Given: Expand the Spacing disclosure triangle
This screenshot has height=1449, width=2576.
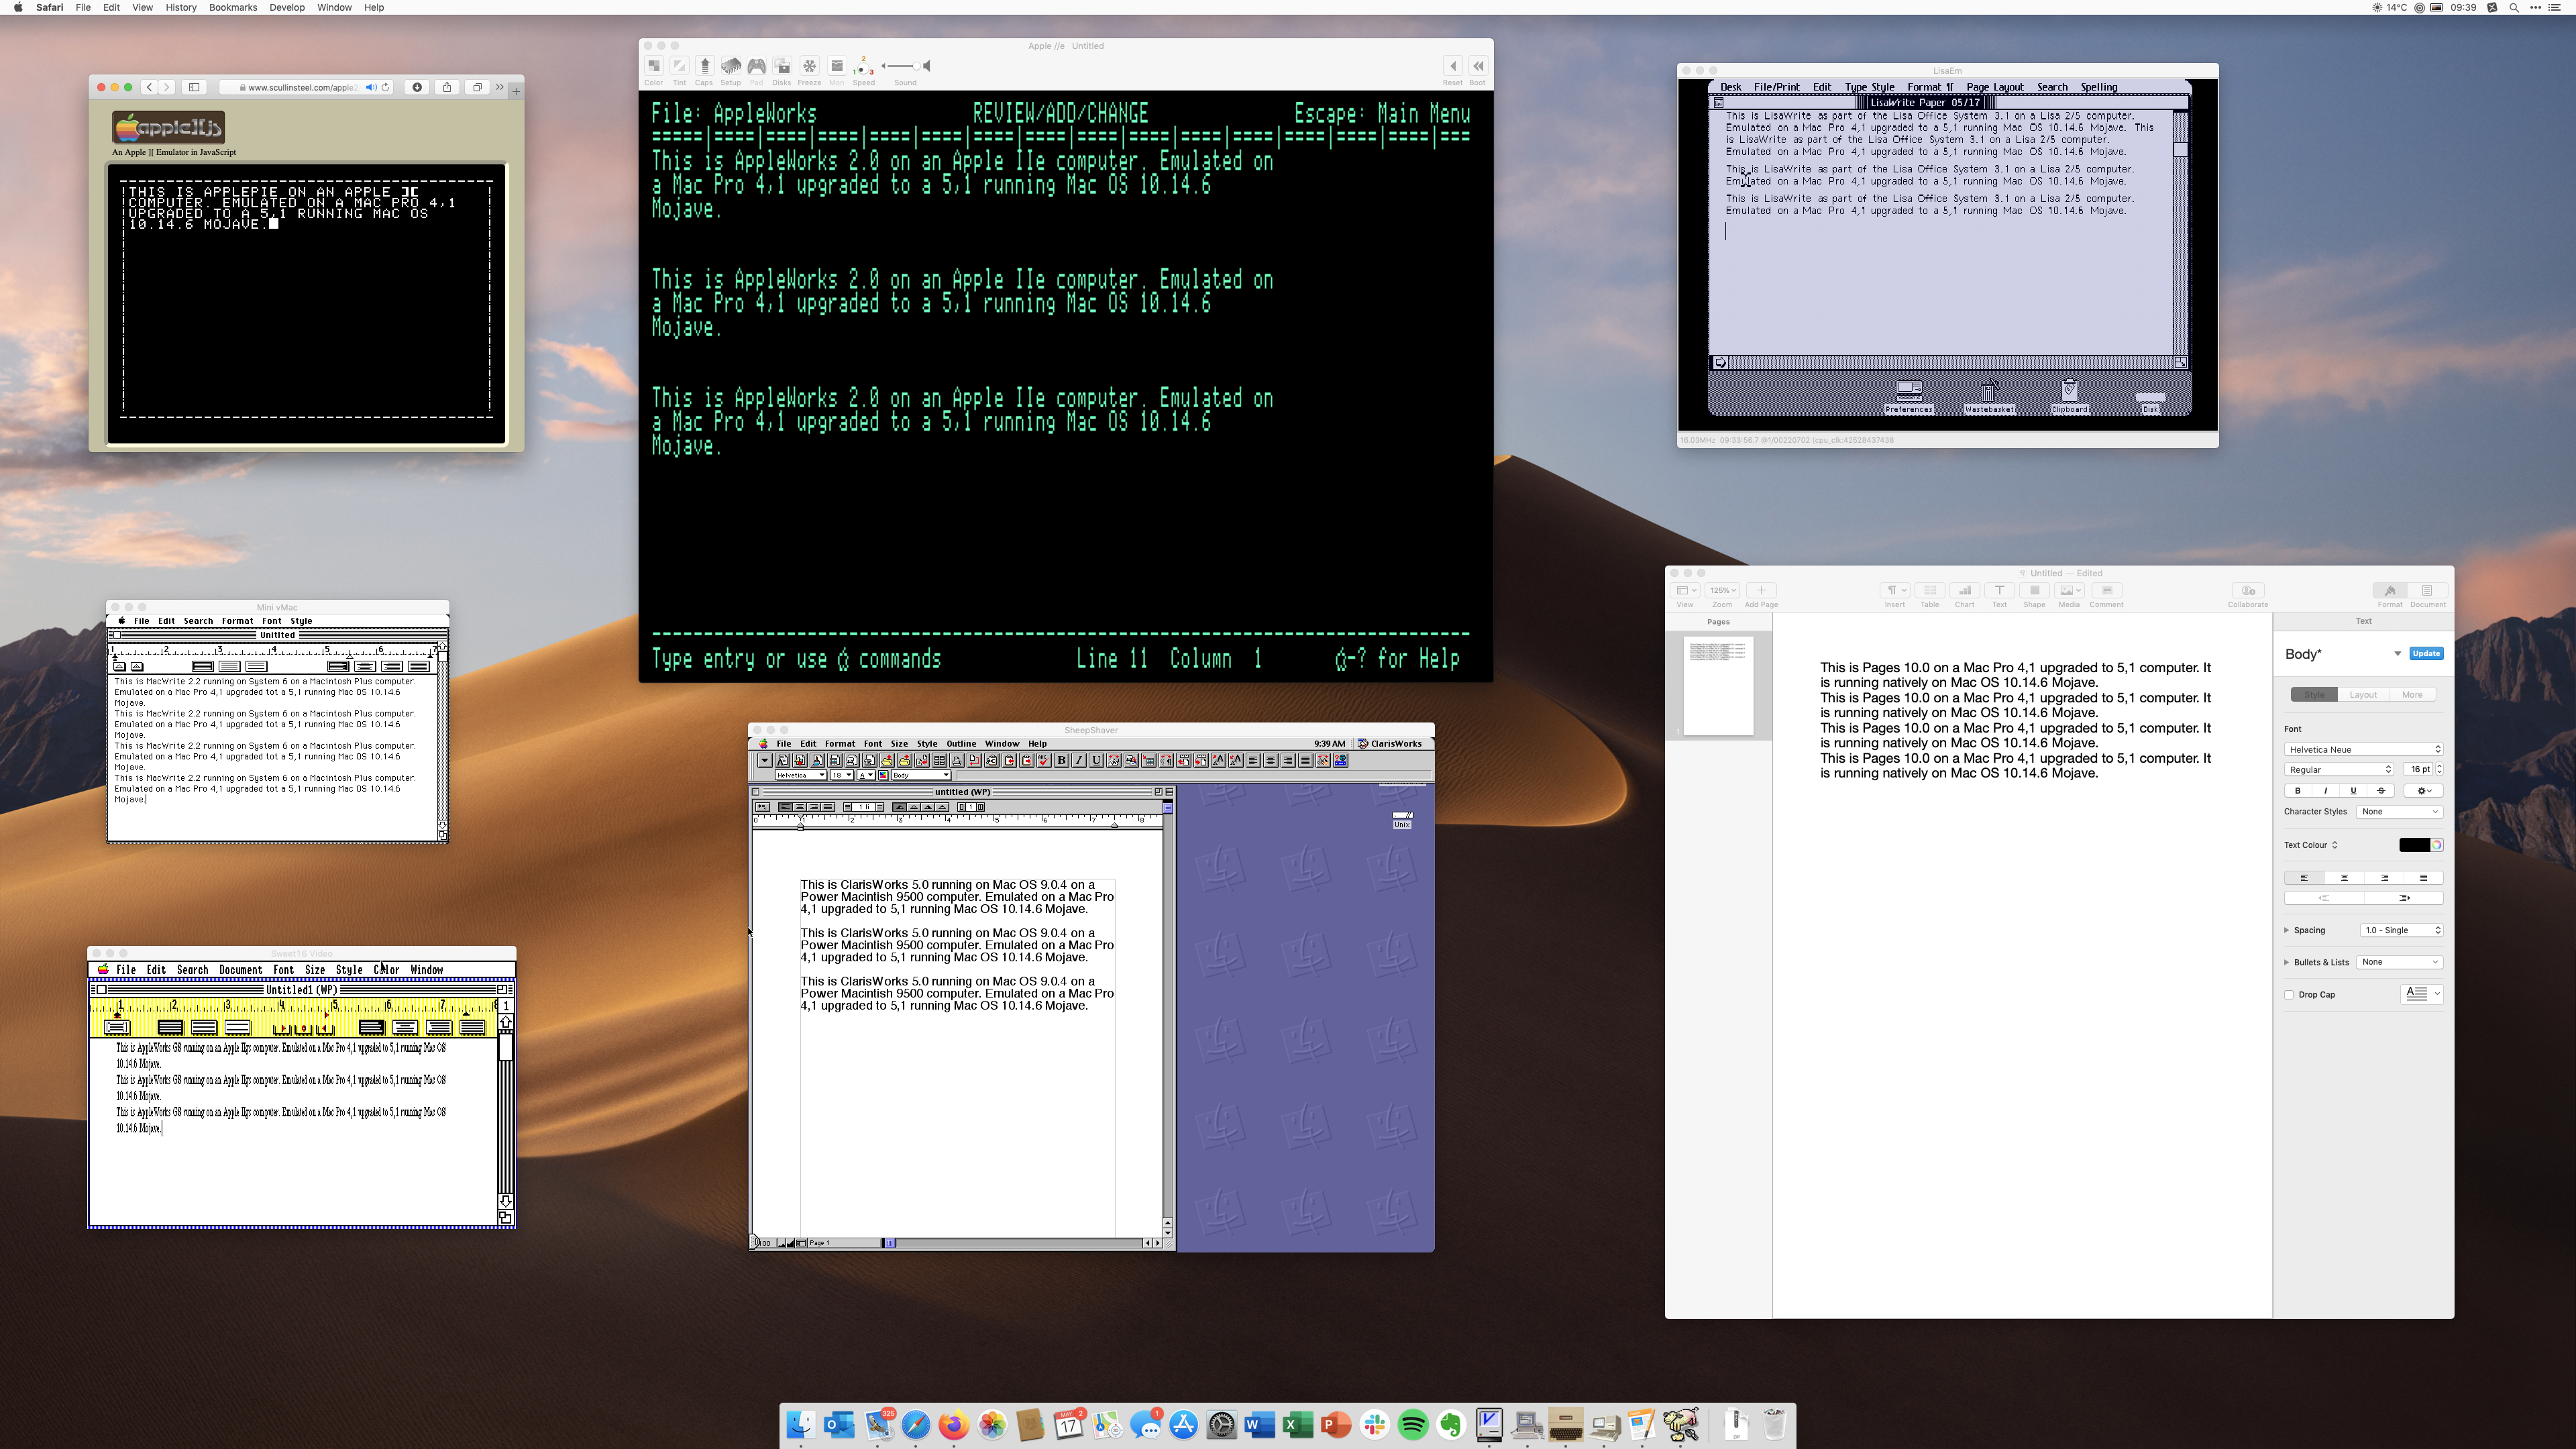Looking at the screenshot, I should (x=2287, y=930).
